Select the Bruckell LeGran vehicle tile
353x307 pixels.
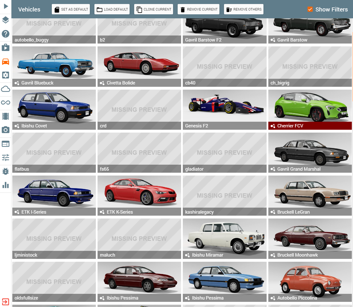pos(310,196)
